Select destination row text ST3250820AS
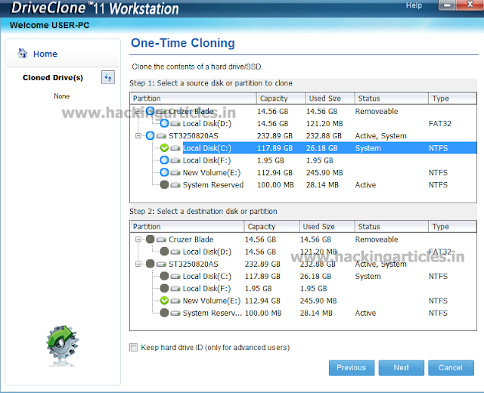Viewport: 484px width, 393px height. (194, 264)
